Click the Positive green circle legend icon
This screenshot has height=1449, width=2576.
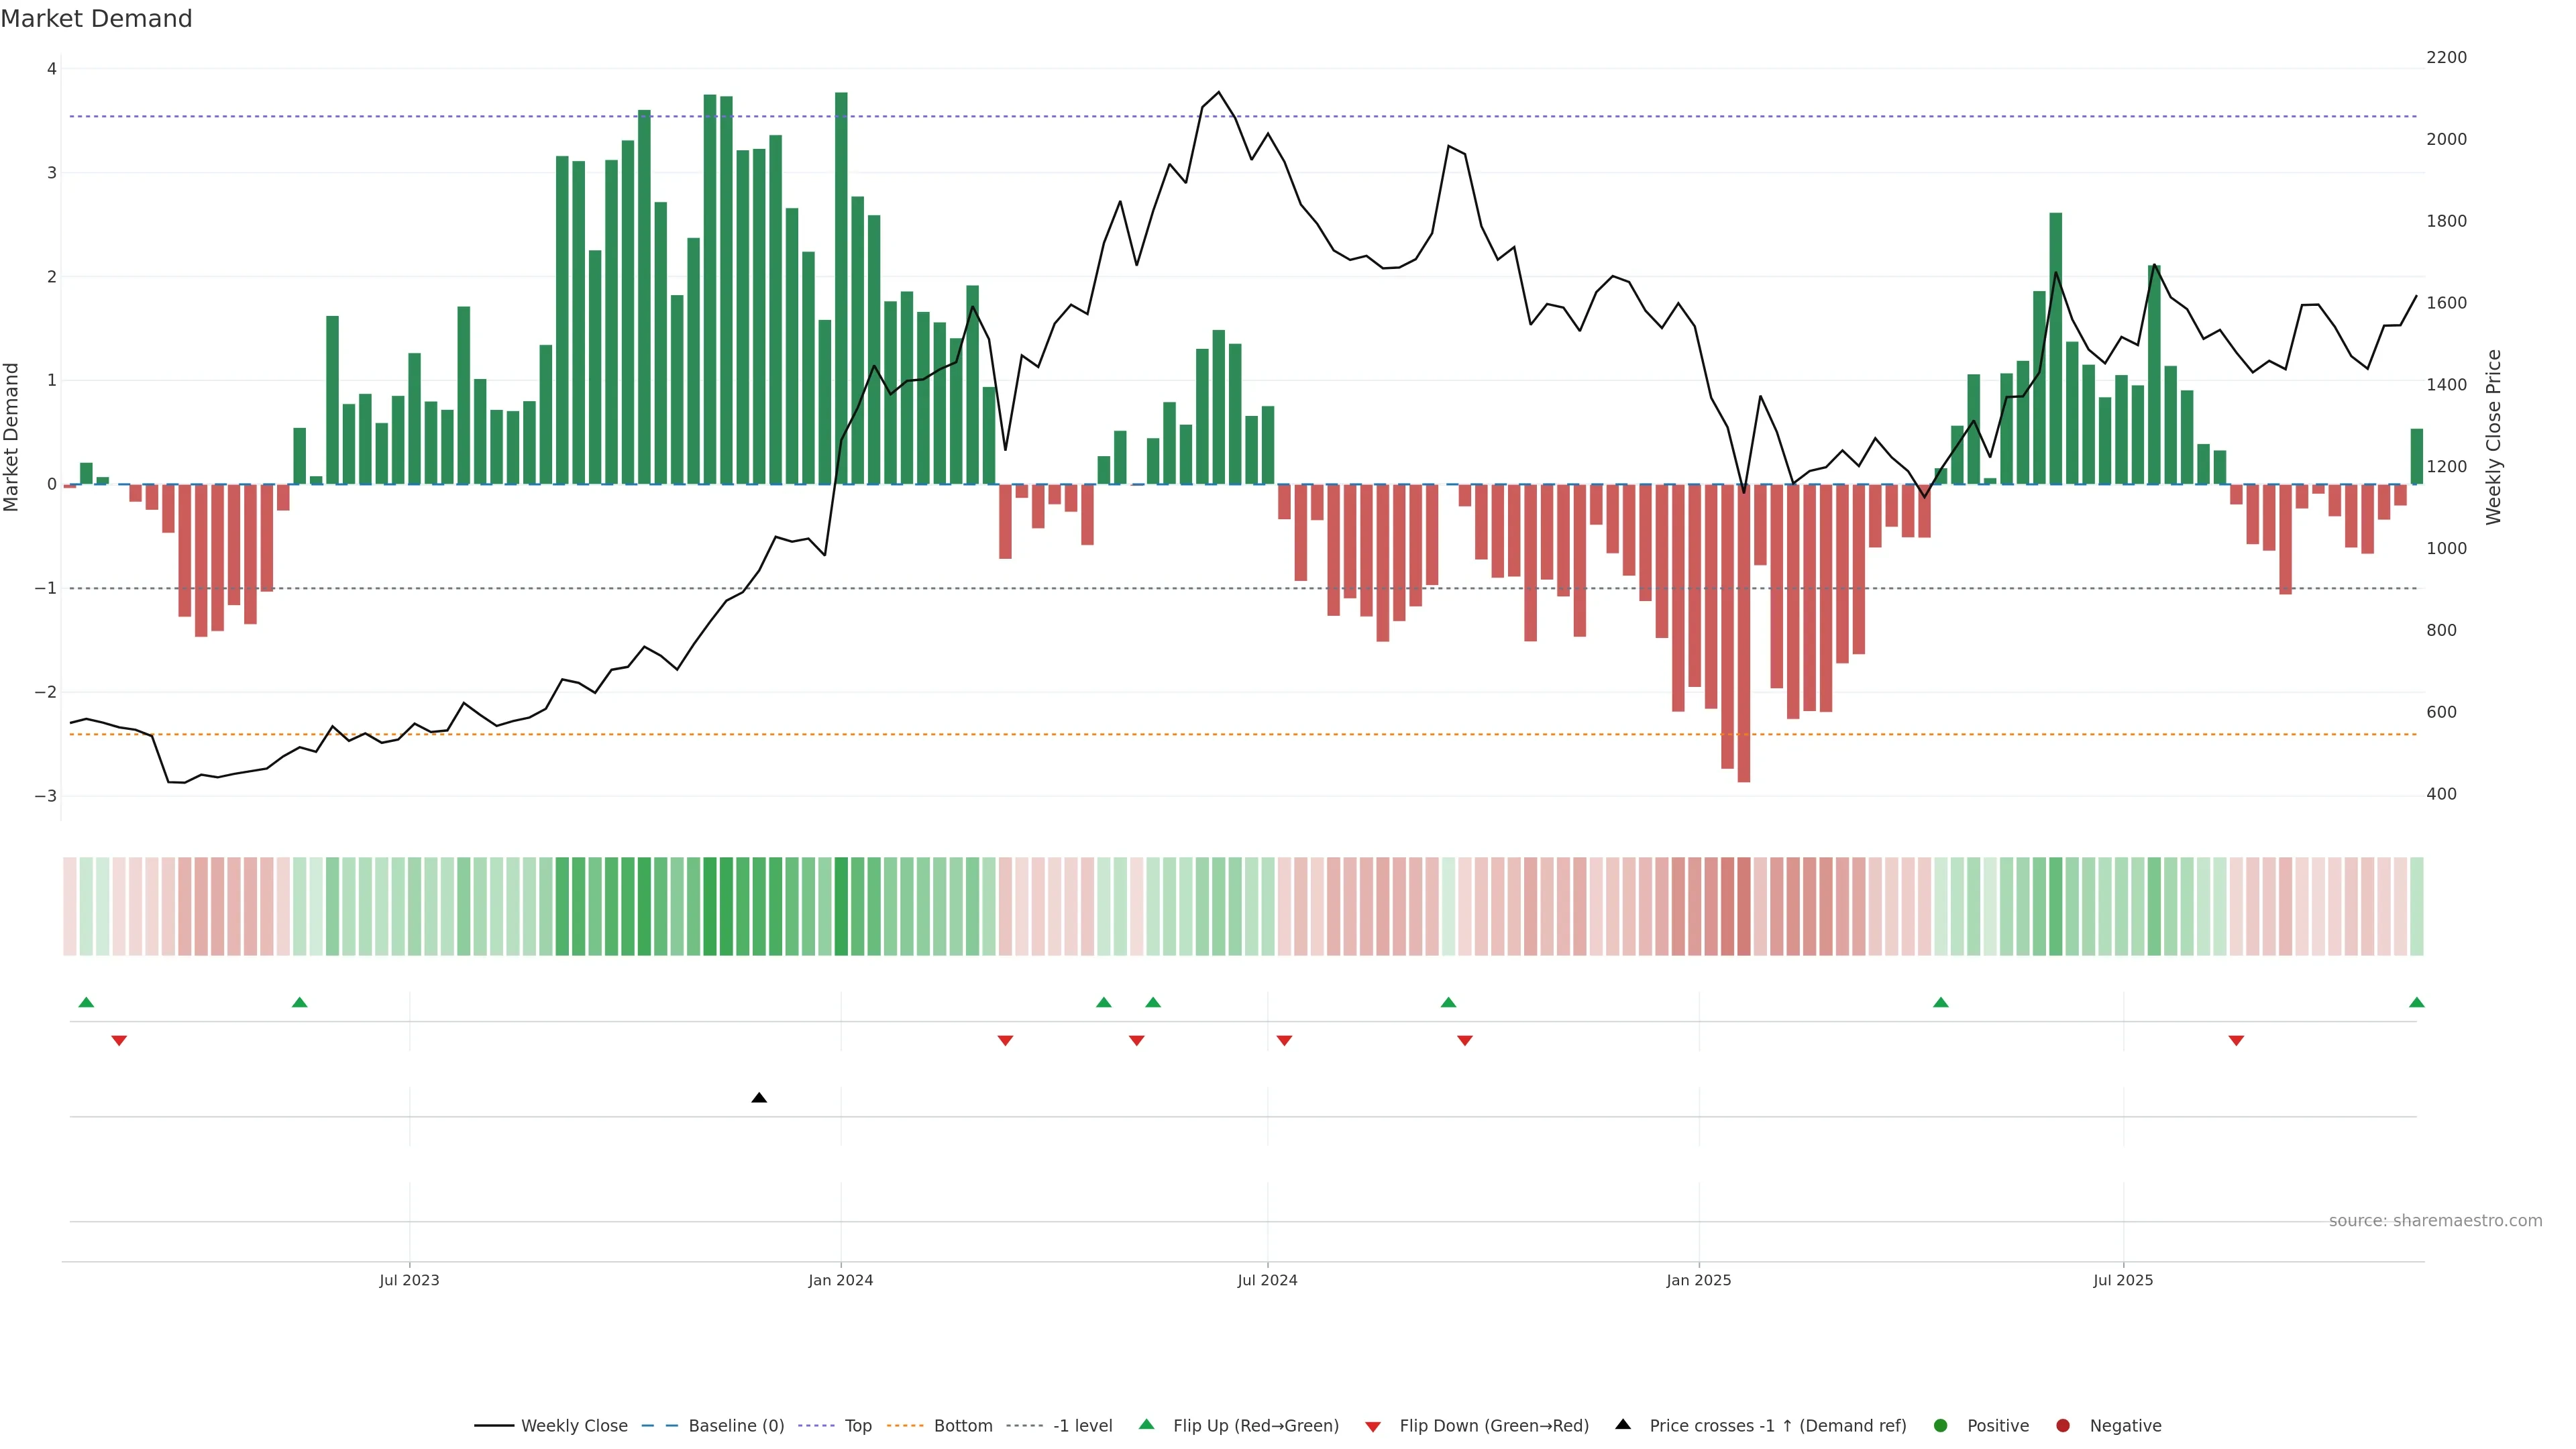click(x=1941, y=1425)
